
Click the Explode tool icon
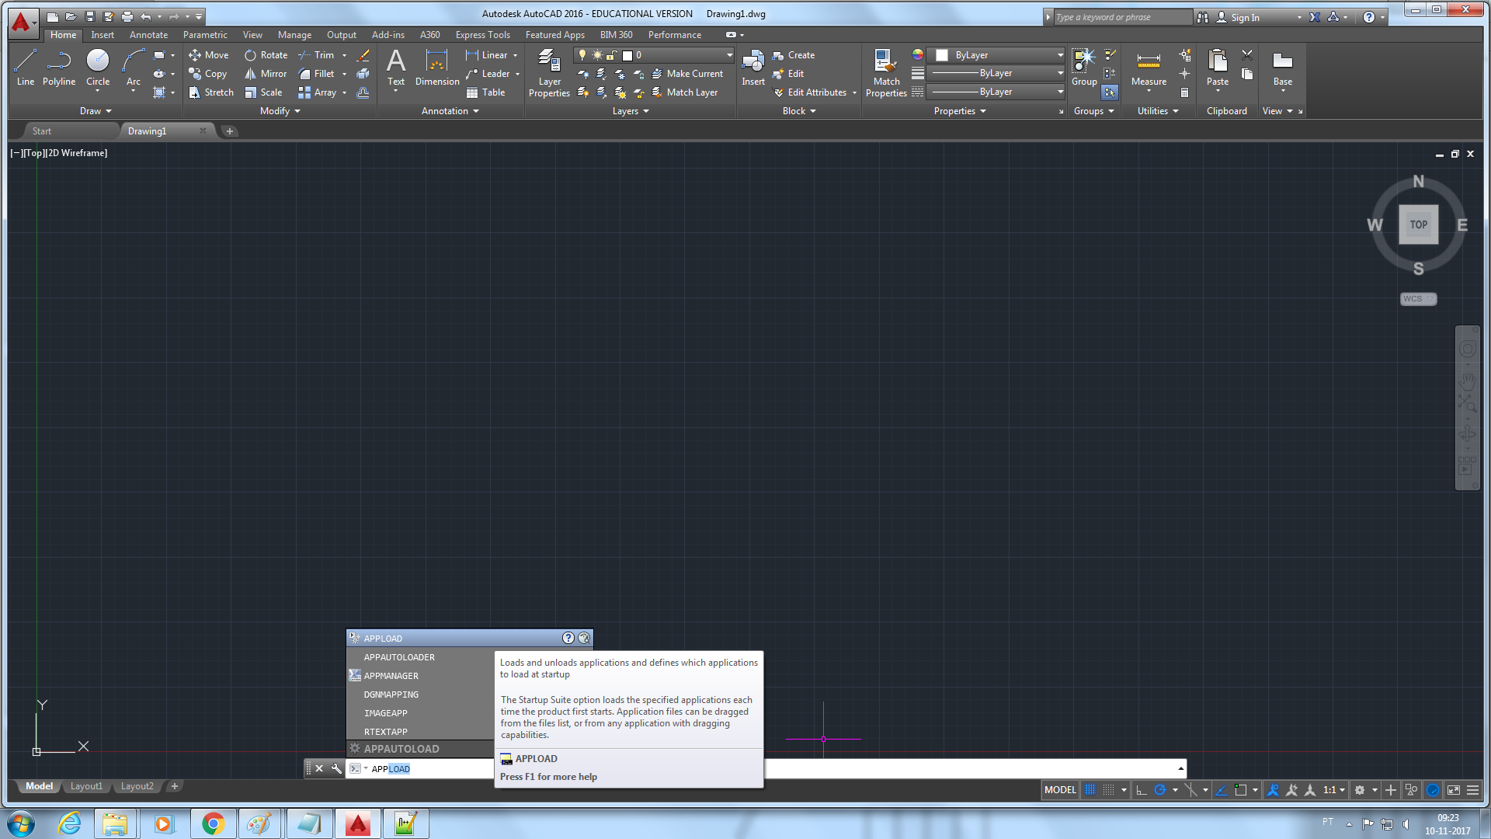click(x=363, y=74)
